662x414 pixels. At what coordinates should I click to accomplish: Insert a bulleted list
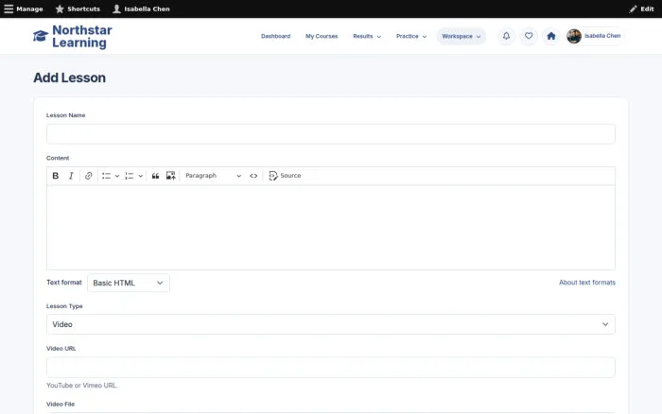point(106,176)
